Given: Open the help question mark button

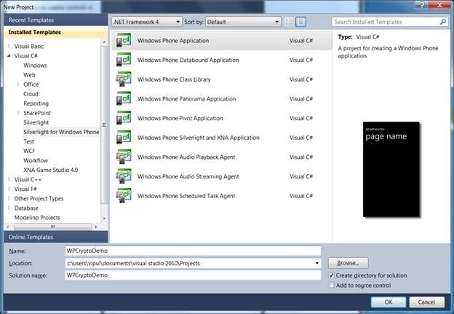Looking at the screenshot, I should coord(422,4).
